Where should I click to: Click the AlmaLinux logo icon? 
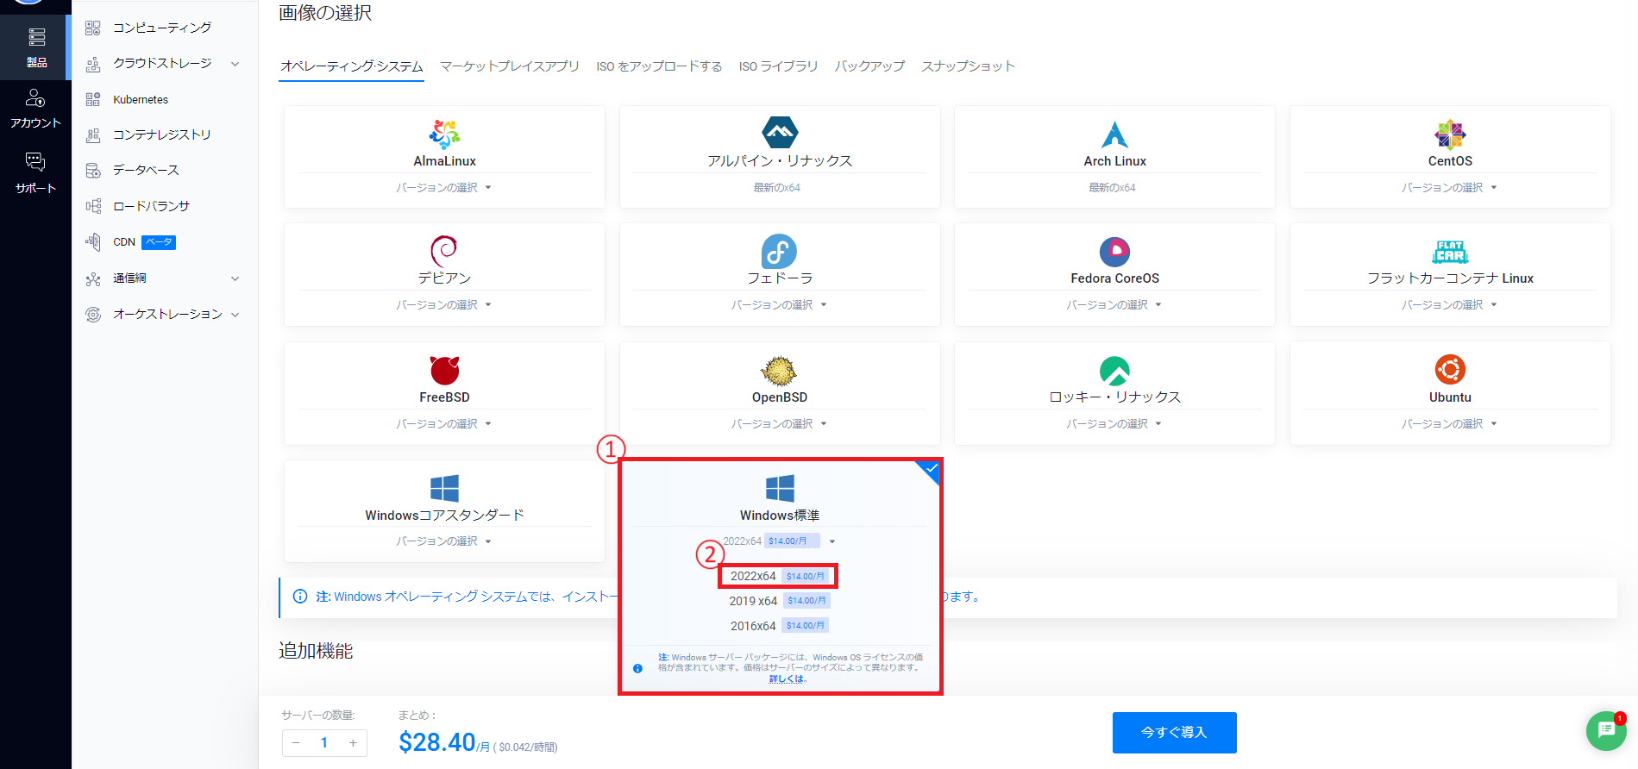click(444, 134)
